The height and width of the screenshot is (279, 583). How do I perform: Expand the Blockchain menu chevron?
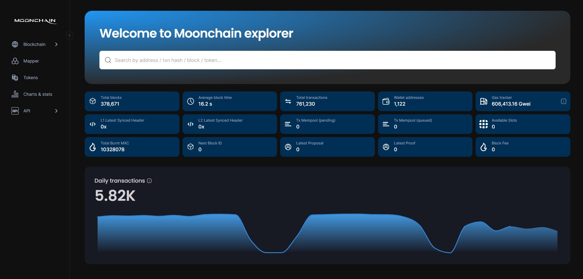coord(56,44)
